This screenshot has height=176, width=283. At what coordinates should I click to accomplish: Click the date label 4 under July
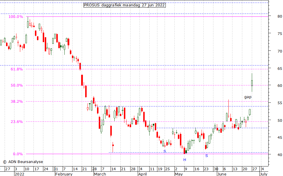[x=262, y=169]
